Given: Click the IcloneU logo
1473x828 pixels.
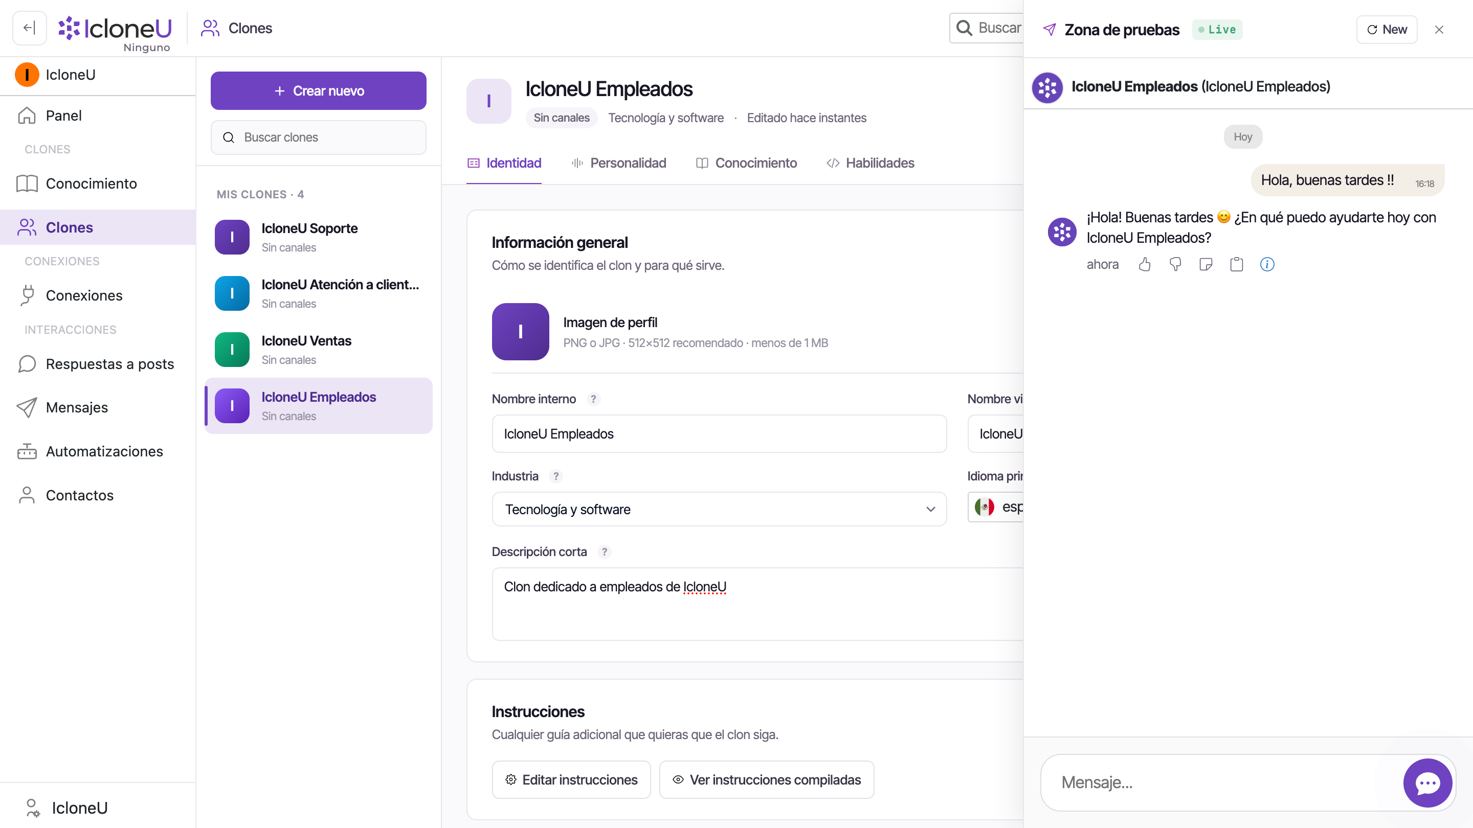Looking at the screenshot, I should (115, 28).
